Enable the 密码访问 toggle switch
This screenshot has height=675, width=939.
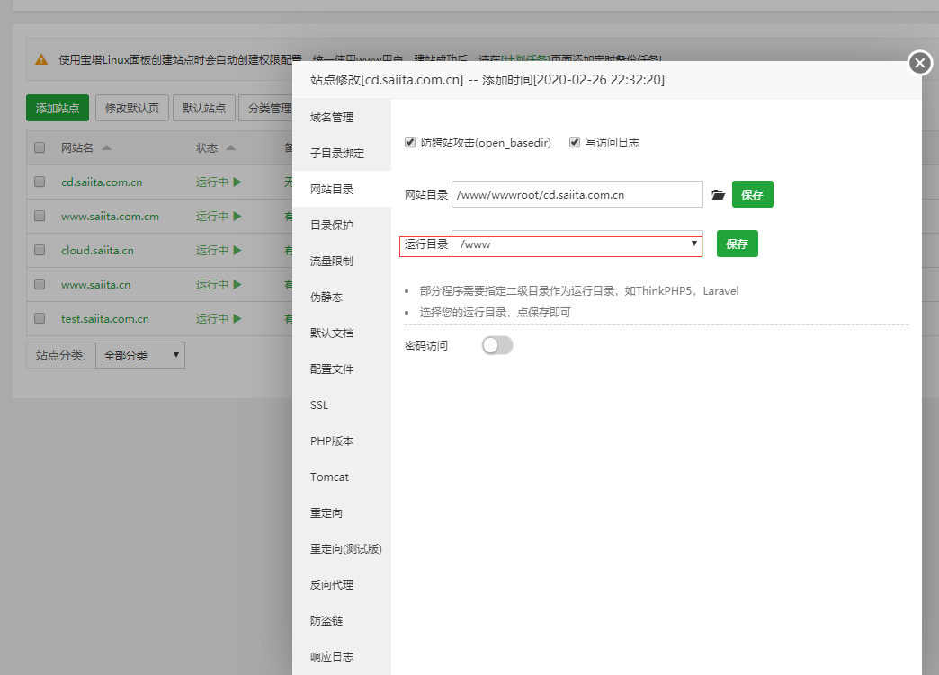point(497,345)
